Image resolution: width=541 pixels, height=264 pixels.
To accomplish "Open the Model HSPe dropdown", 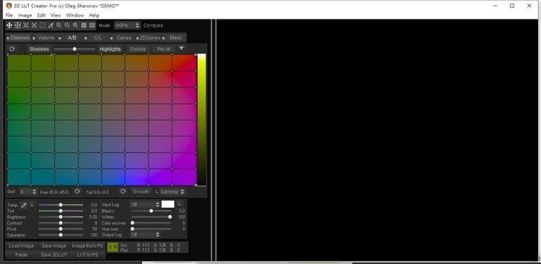I will (x=127, y=25).
